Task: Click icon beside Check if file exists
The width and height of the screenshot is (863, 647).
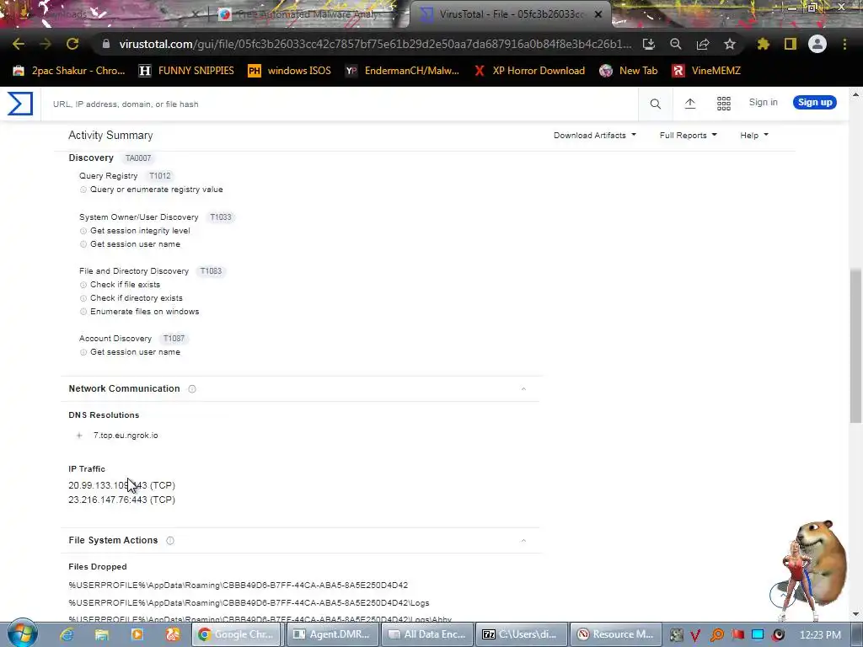Action: click(x=83, y=285)
